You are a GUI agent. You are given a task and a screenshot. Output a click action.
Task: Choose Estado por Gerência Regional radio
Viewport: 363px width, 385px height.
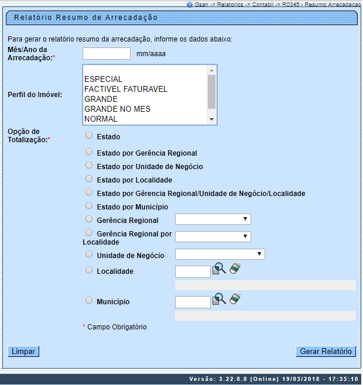tap(89, 152)
